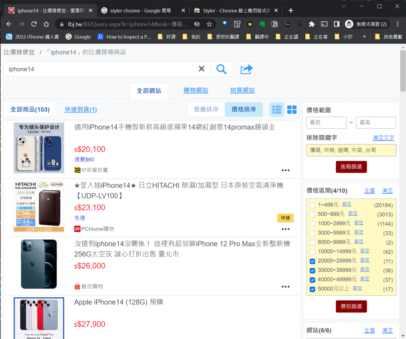This screenshot has height=339, width=406.
Task: Click 前往 link for 40000~49999元
Action: point(365,279)
